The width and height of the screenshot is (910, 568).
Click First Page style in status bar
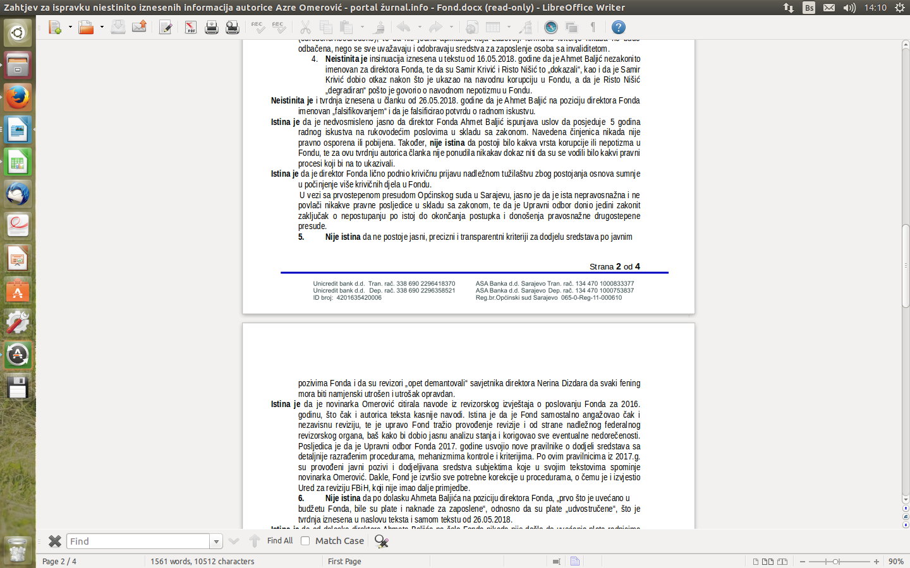click(x=345, y=561)
